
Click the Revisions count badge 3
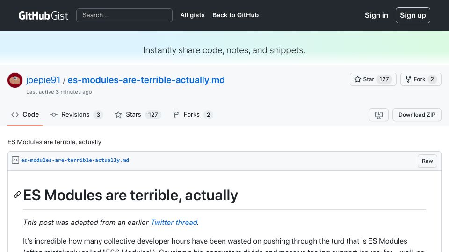click(x=98, y=115)
